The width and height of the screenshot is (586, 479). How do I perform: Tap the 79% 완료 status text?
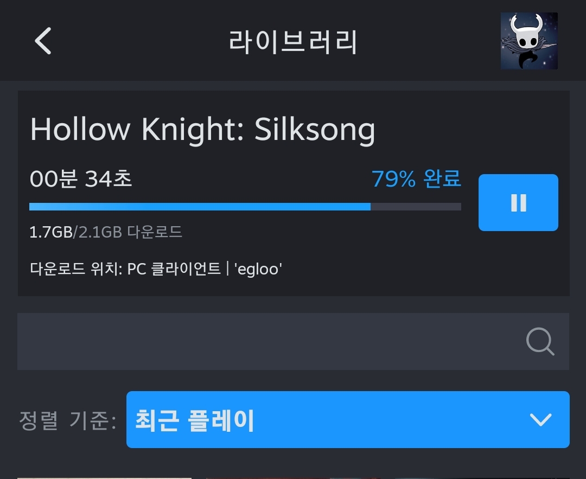416,178
